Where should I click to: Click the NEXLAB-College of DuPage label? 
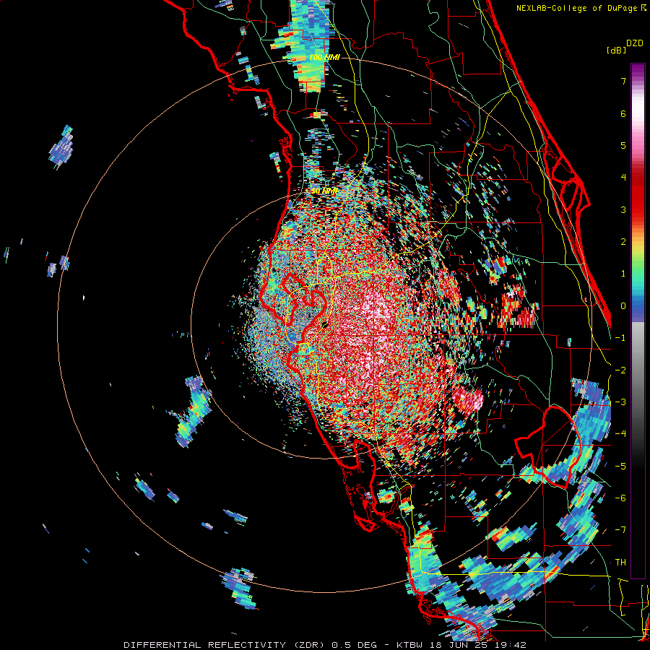[581, 8]
